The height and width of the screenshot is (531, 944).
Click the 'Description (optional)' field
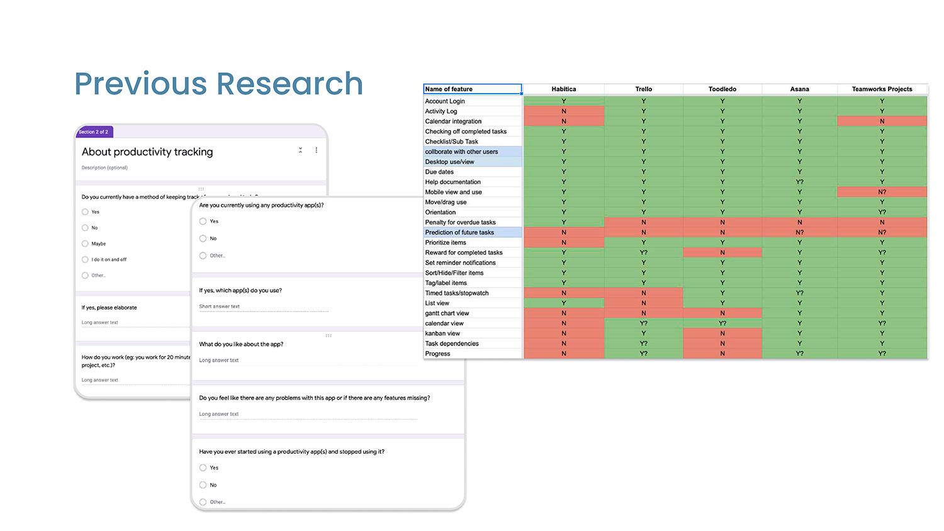click(105, 168)
